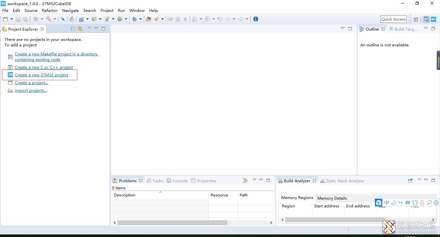Click Create a new Makefile project link
Viewport: 440px width, 237px height.
click(x=56, y=57)
